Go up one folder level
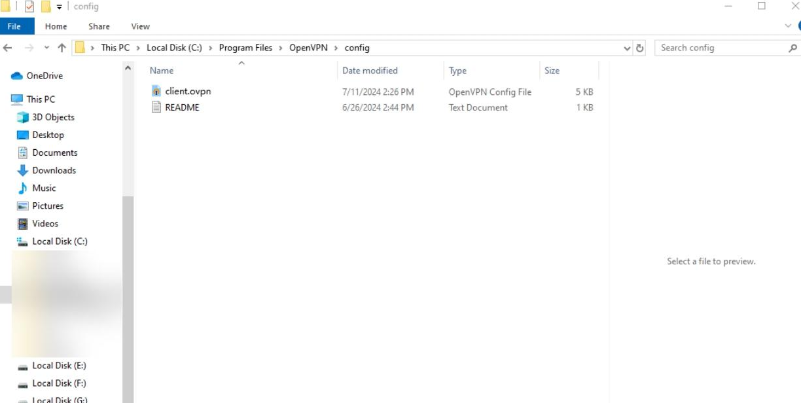The width and height of the screenshot is (801, 403). (x=62, y=48)
